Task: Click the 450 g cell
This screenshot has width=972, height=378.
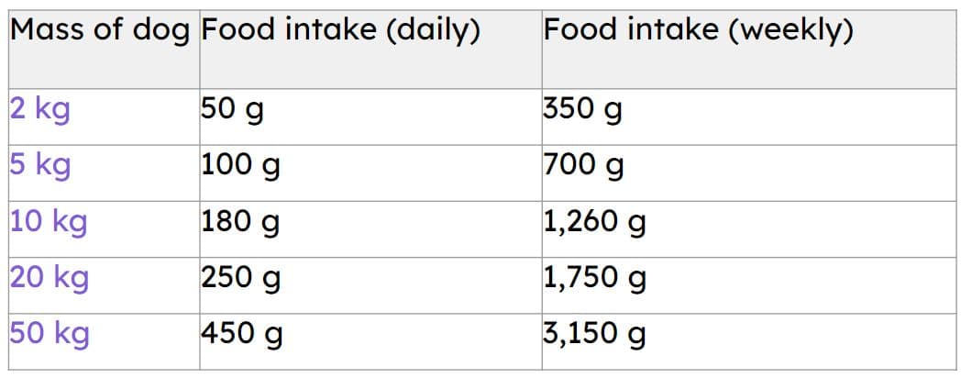Action: tap(242, 333)
